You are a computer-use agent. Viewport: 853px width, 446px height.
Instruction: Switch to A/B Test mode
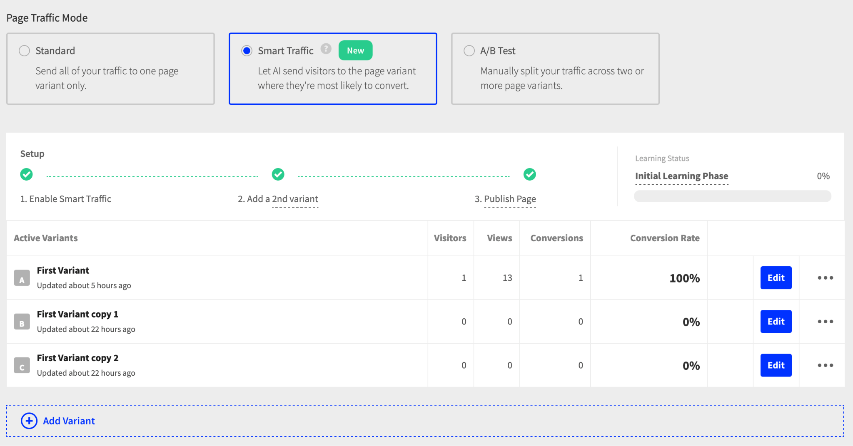click(469, 50)
